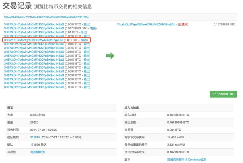
Task: Click 输出 link in the 0.0197 BTC row
Action: point(87,67)
